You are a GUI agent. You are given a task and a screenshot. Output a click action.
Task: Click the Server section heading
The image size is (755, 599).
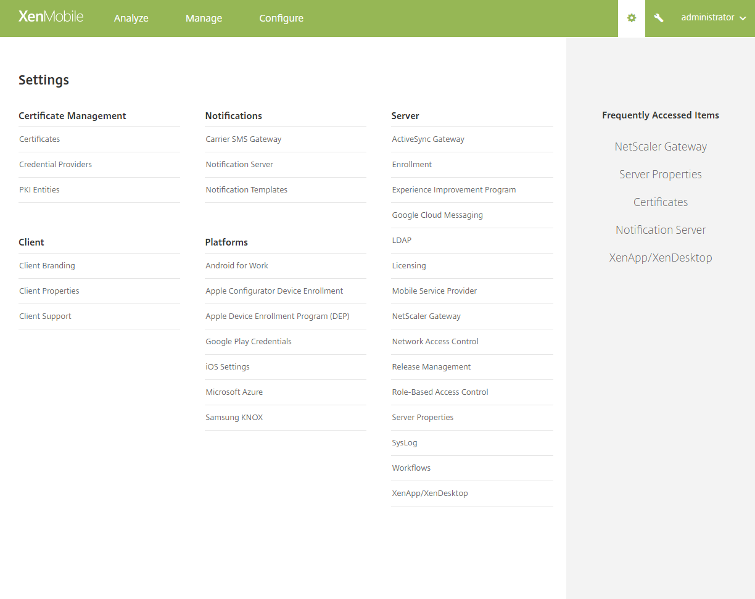coord(405,116)
